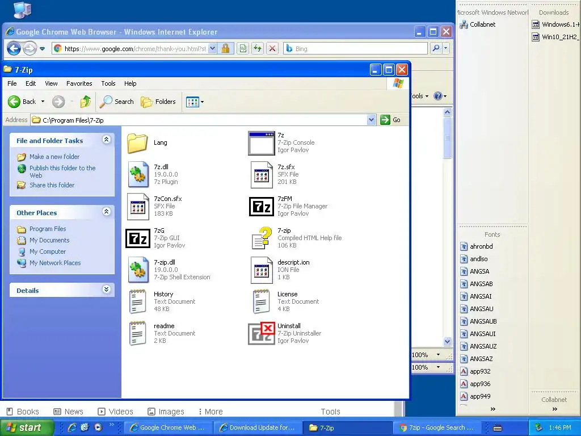Select the 7-zip.dll shell extension icon
Image resolution: width=581 pixels, height=436 pixels.
[x=138, y=270]
